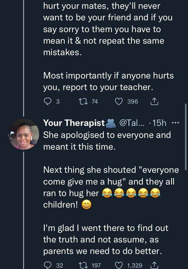Open Your Therapist's profile picture
188x269 pixels.
pos(24,134)
